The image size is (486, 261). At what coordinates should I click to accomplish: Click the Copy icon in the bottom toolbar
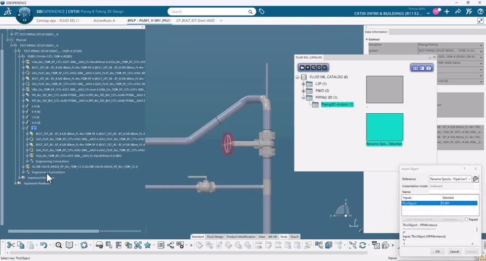tap(21, 245)
